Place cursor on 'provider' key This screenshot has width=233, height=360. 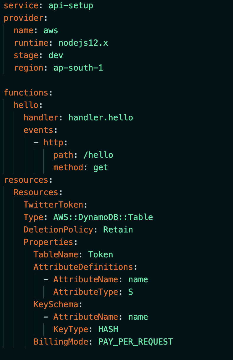pyautogui.click(x=23, y=18)
